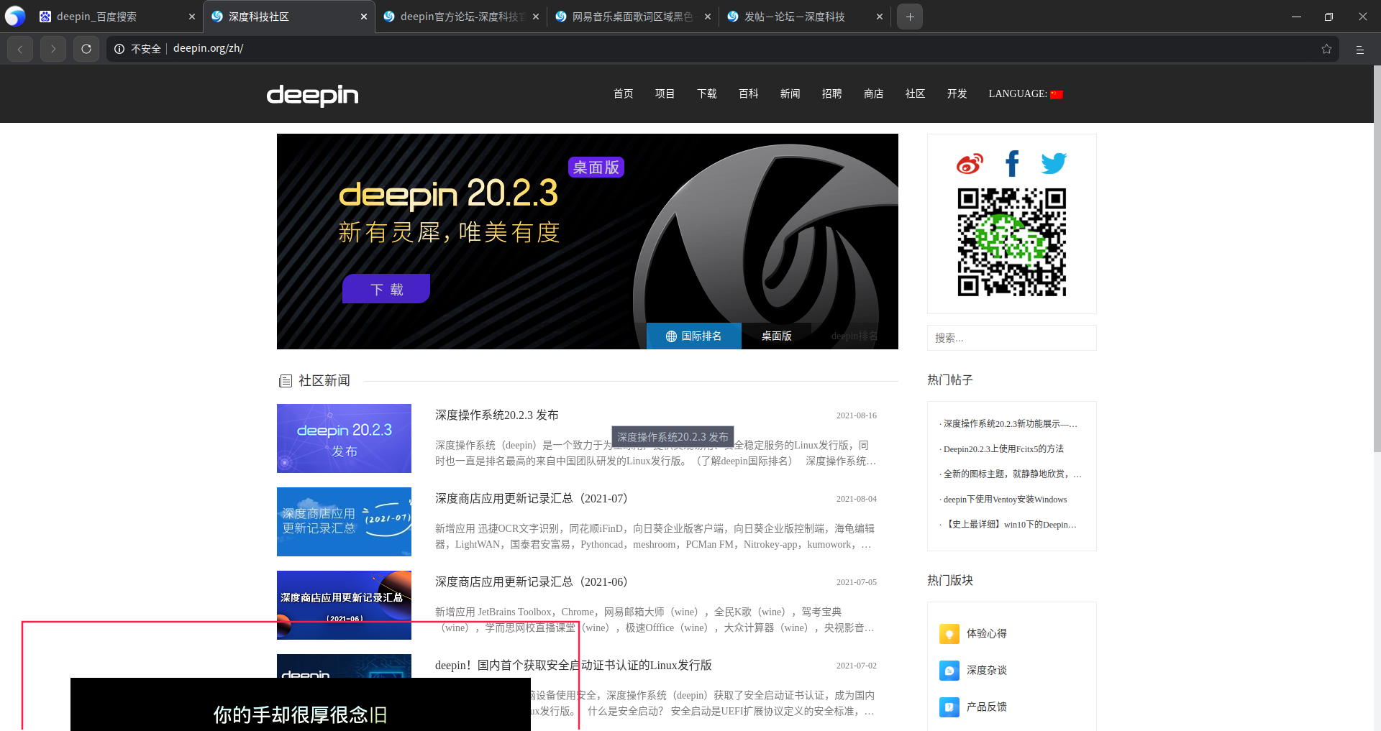
Task: Click the browser reload icon
Action: pos(86,49)
